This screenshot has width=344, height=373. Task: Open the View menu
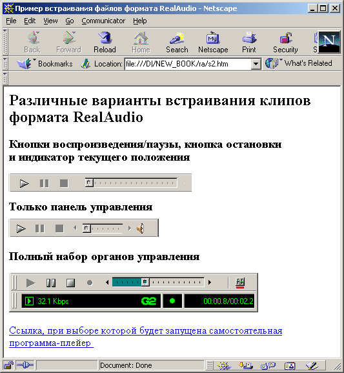click(50, 21)
